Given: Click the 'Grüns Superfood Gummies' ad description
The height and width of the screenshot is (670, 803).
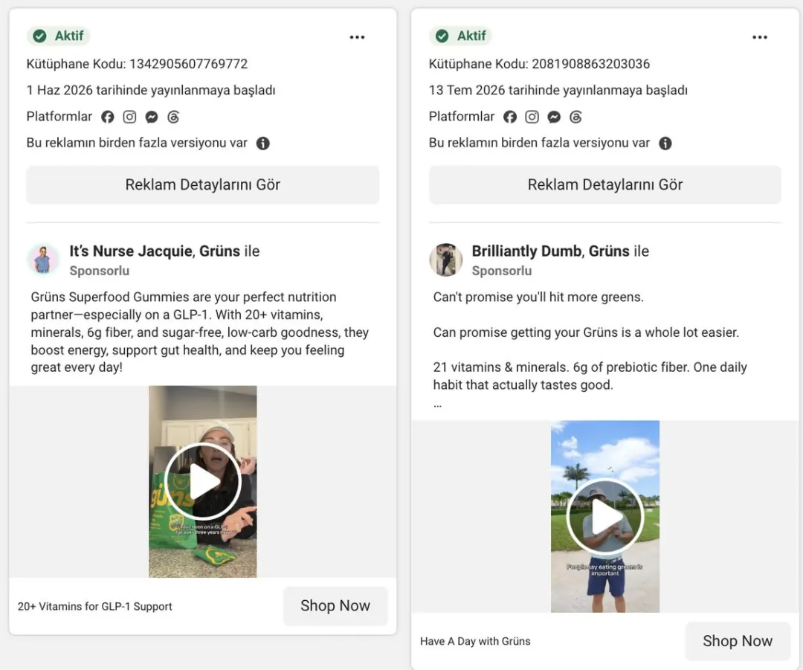Looking at the screenshot, I should pos(200,332).
